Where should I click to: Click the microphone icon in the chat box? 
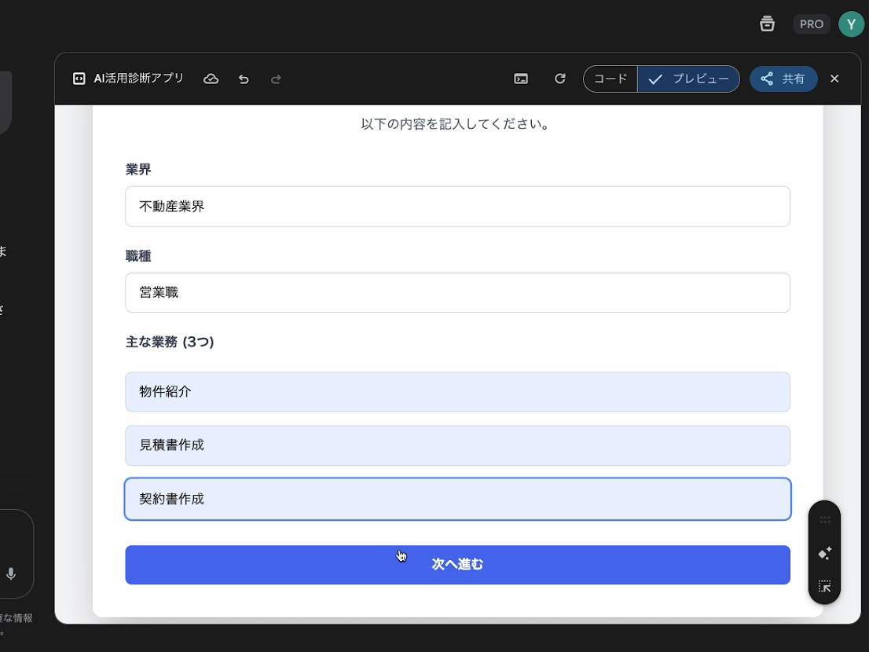coord(11,574)
